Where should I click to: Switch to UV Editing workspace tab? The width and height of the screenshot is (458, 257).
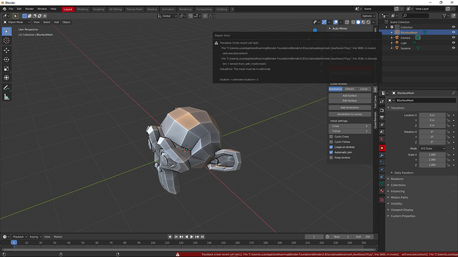pyautogui.click(x=115, y=9)
